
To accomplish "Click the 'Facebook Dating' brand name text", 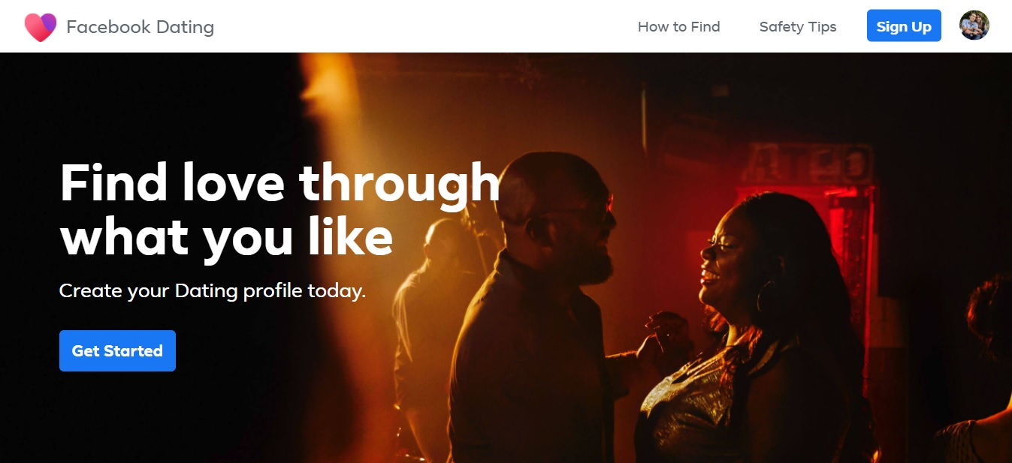I will (x=140, y=27).
